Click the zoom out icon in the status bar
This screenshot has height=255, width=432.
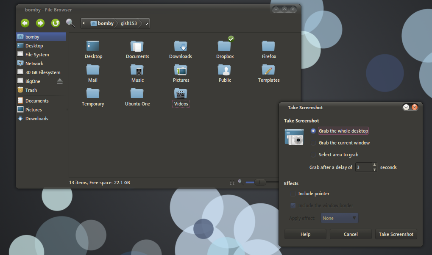click(x=240, y=181)
